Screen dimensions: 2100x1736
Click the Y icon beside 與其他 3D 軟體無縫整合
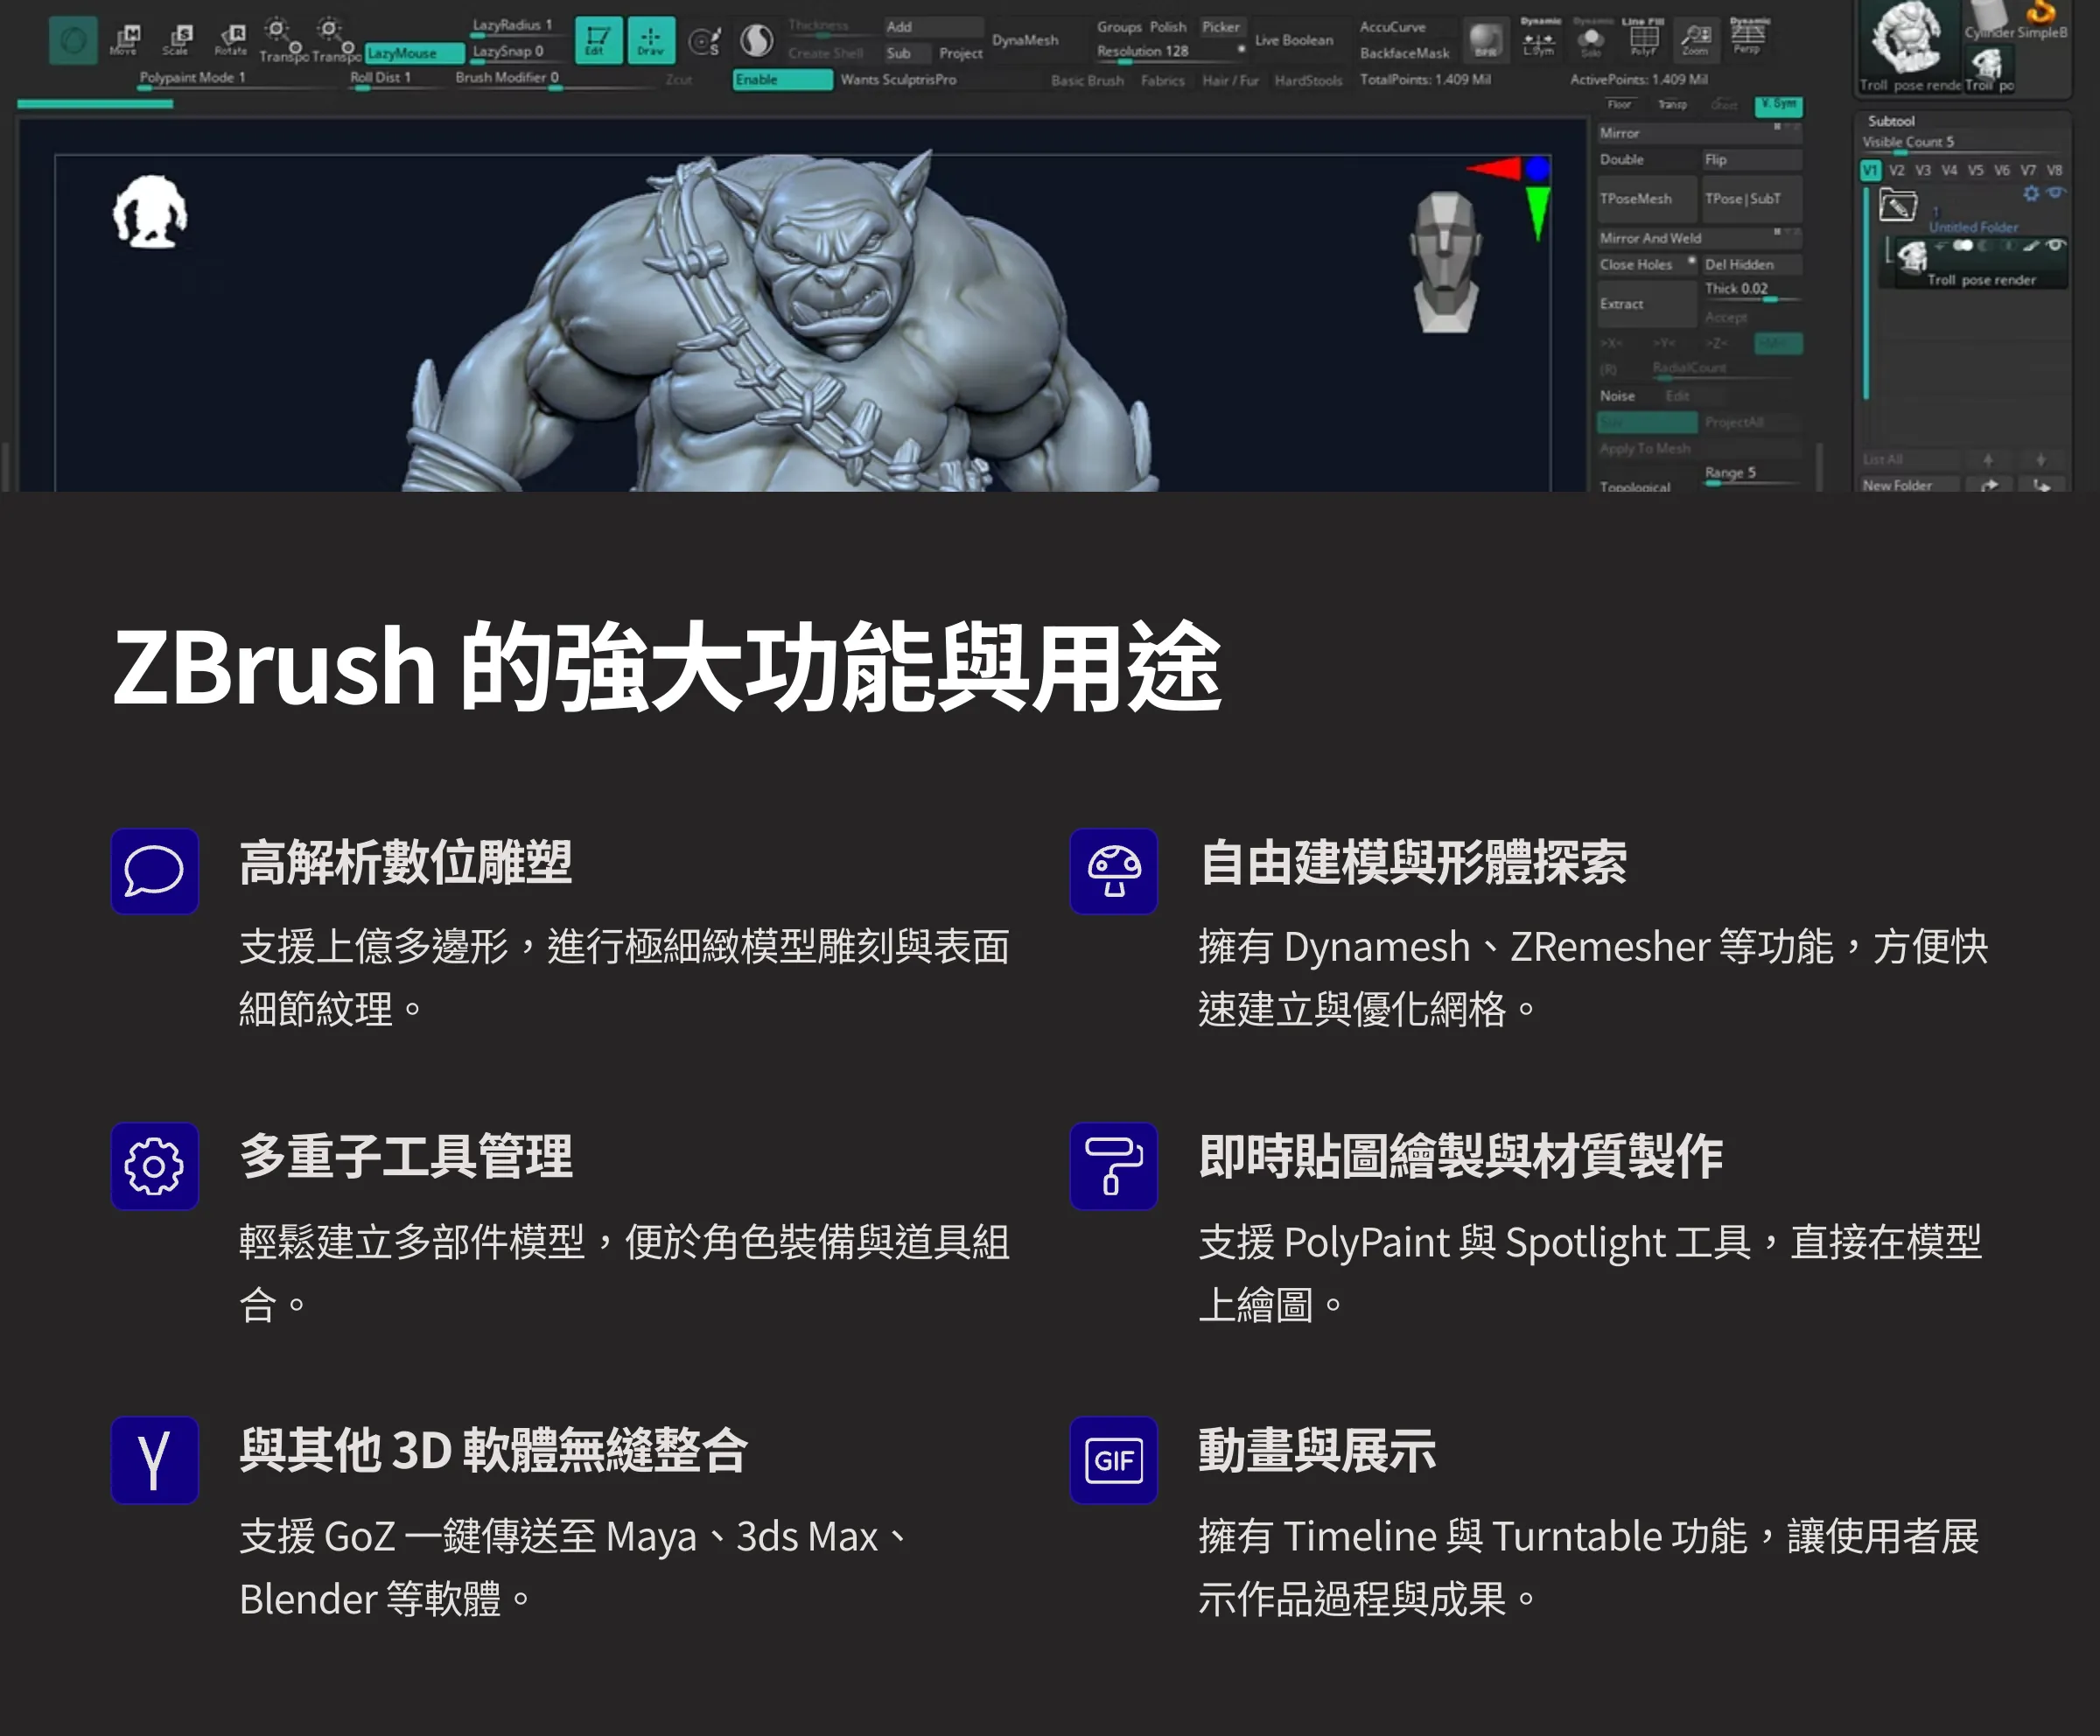coord(154,1459)
